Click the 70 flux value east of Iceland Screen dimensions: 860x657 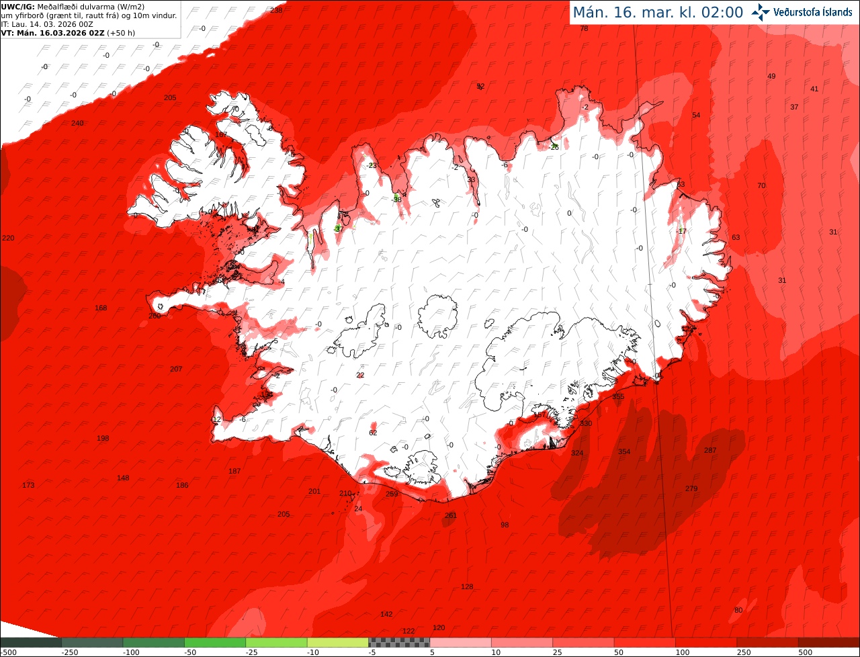(x=761, y=185)
